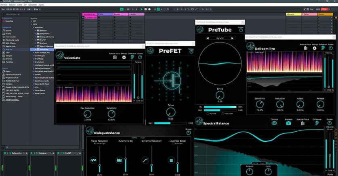Select next PreTube mode with right arrow
This screenshot has height=176, width=338.
click(x=232, y=38)
